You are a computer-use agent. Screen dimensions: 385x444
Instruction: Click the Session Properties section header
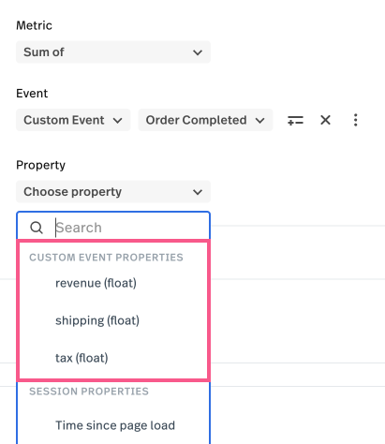[89, 392]
